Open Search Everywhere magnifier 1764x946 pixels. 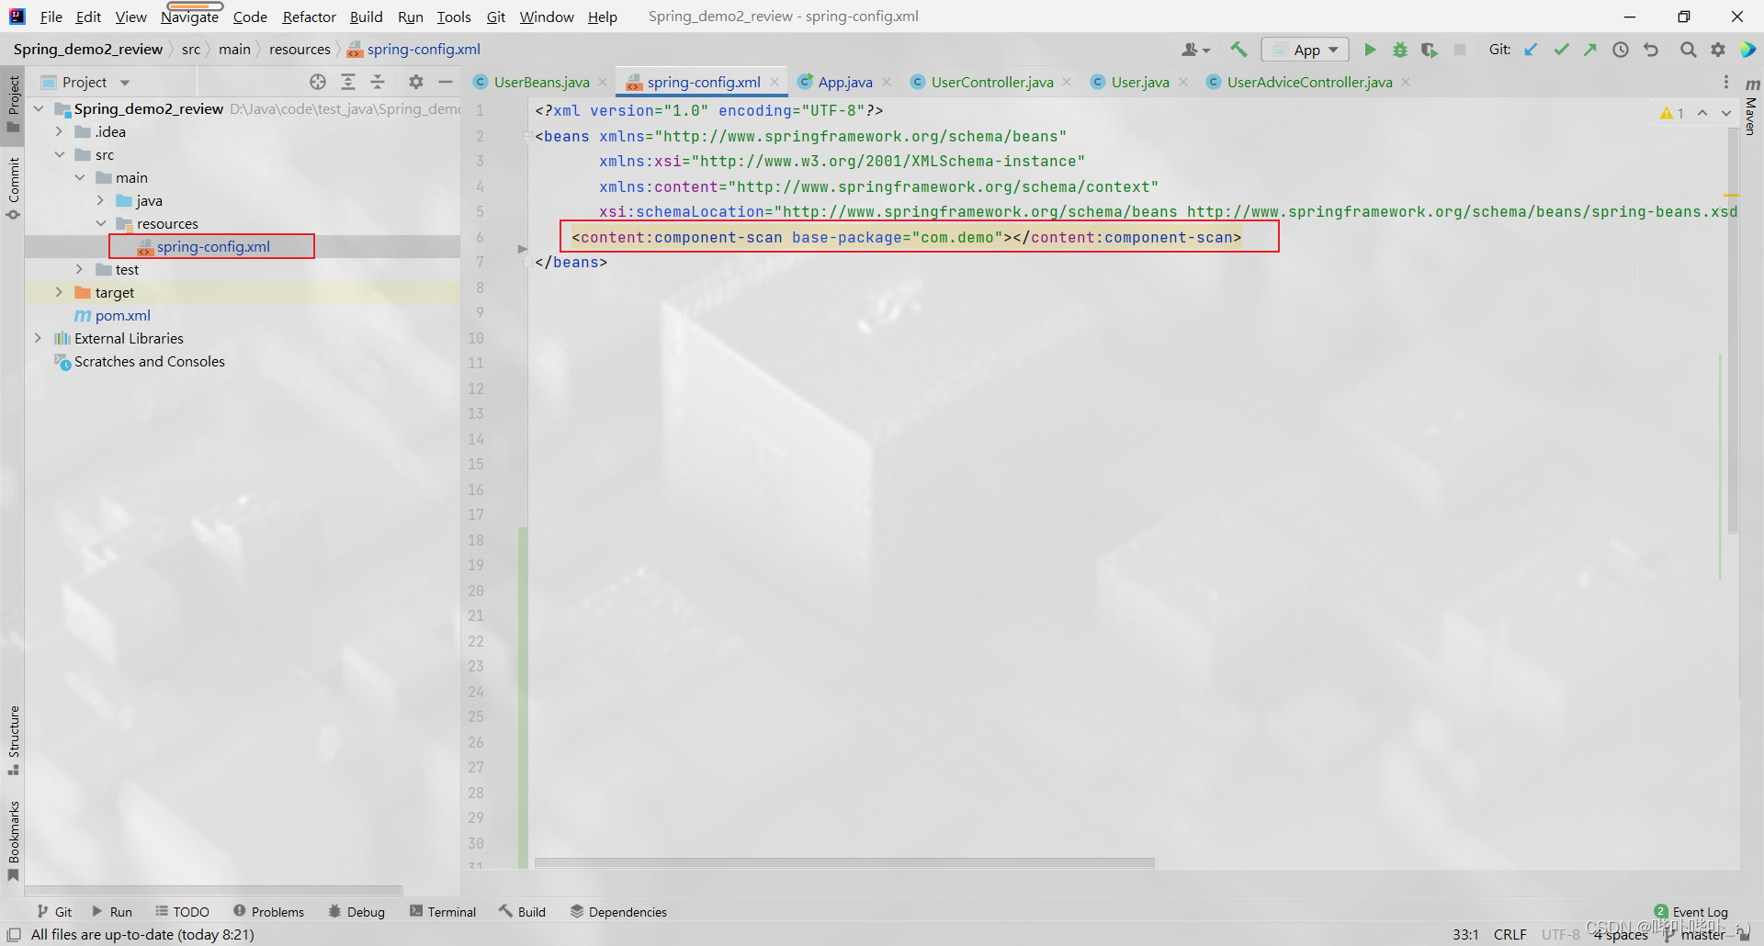1688,50
